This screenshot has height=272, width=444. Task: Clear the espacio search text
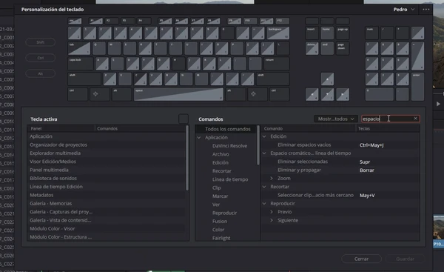point(415,119)
